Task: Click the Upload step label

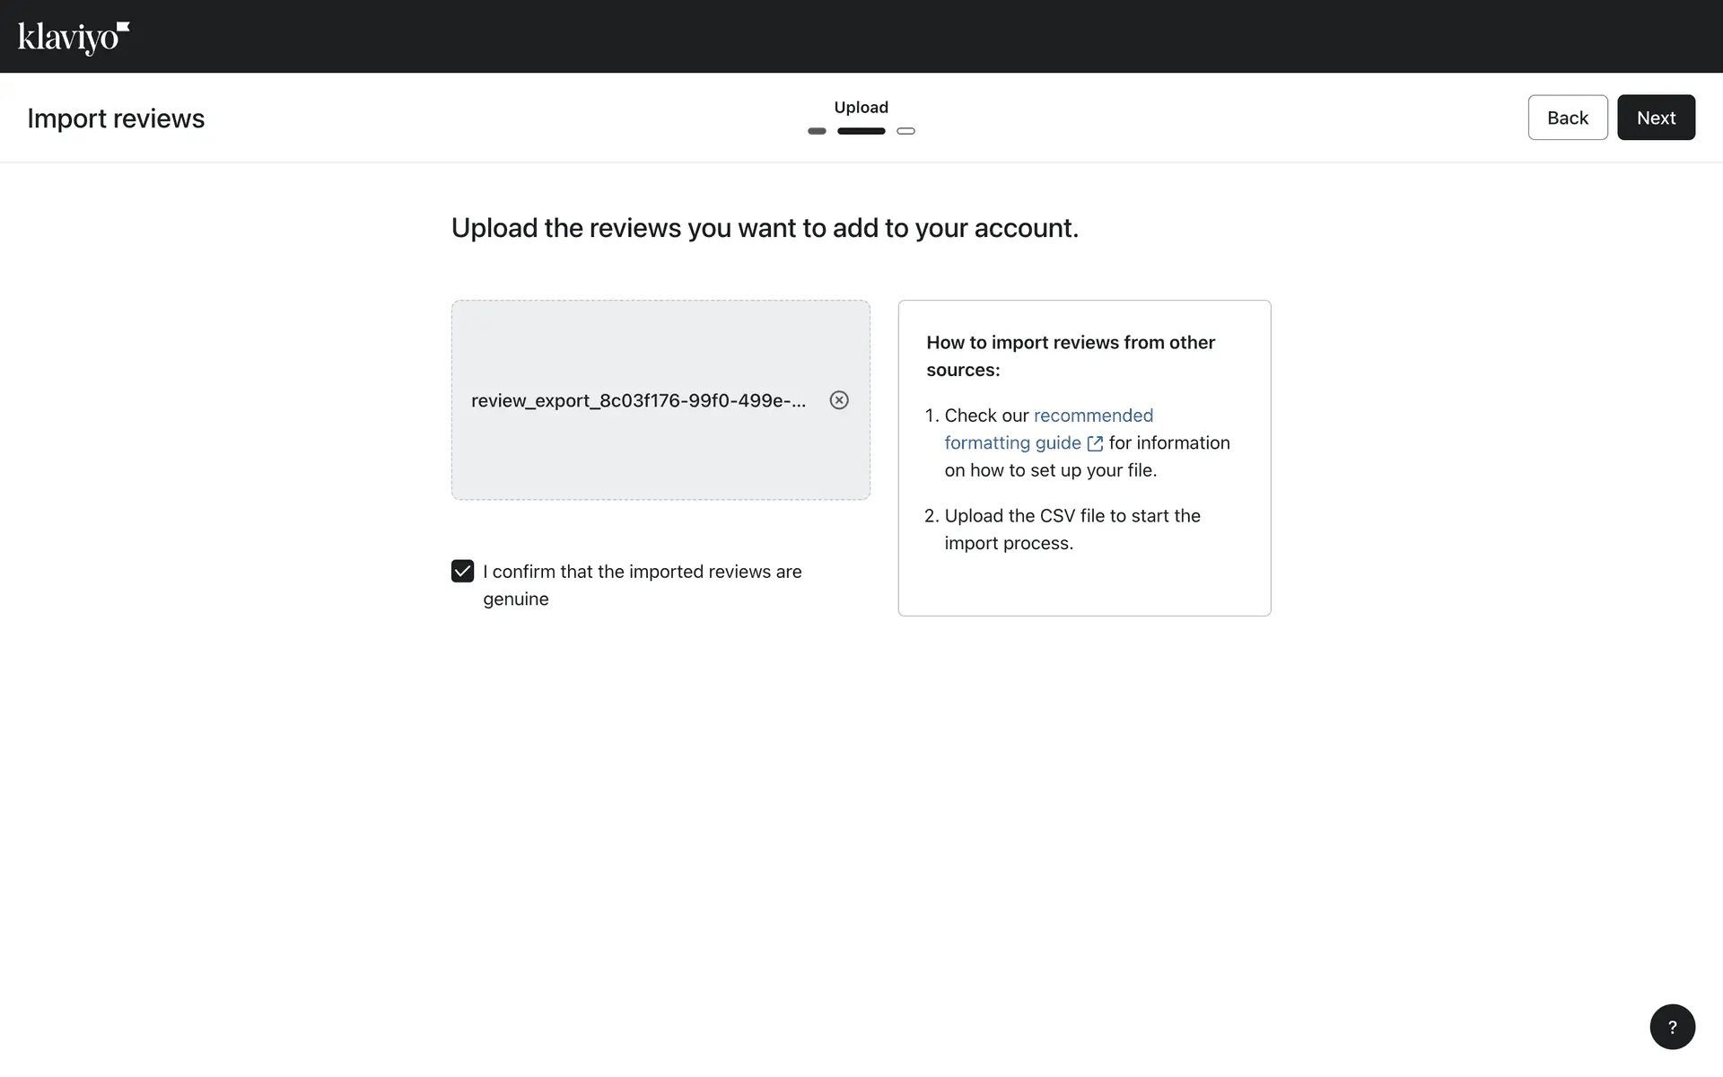Action: 861,108
